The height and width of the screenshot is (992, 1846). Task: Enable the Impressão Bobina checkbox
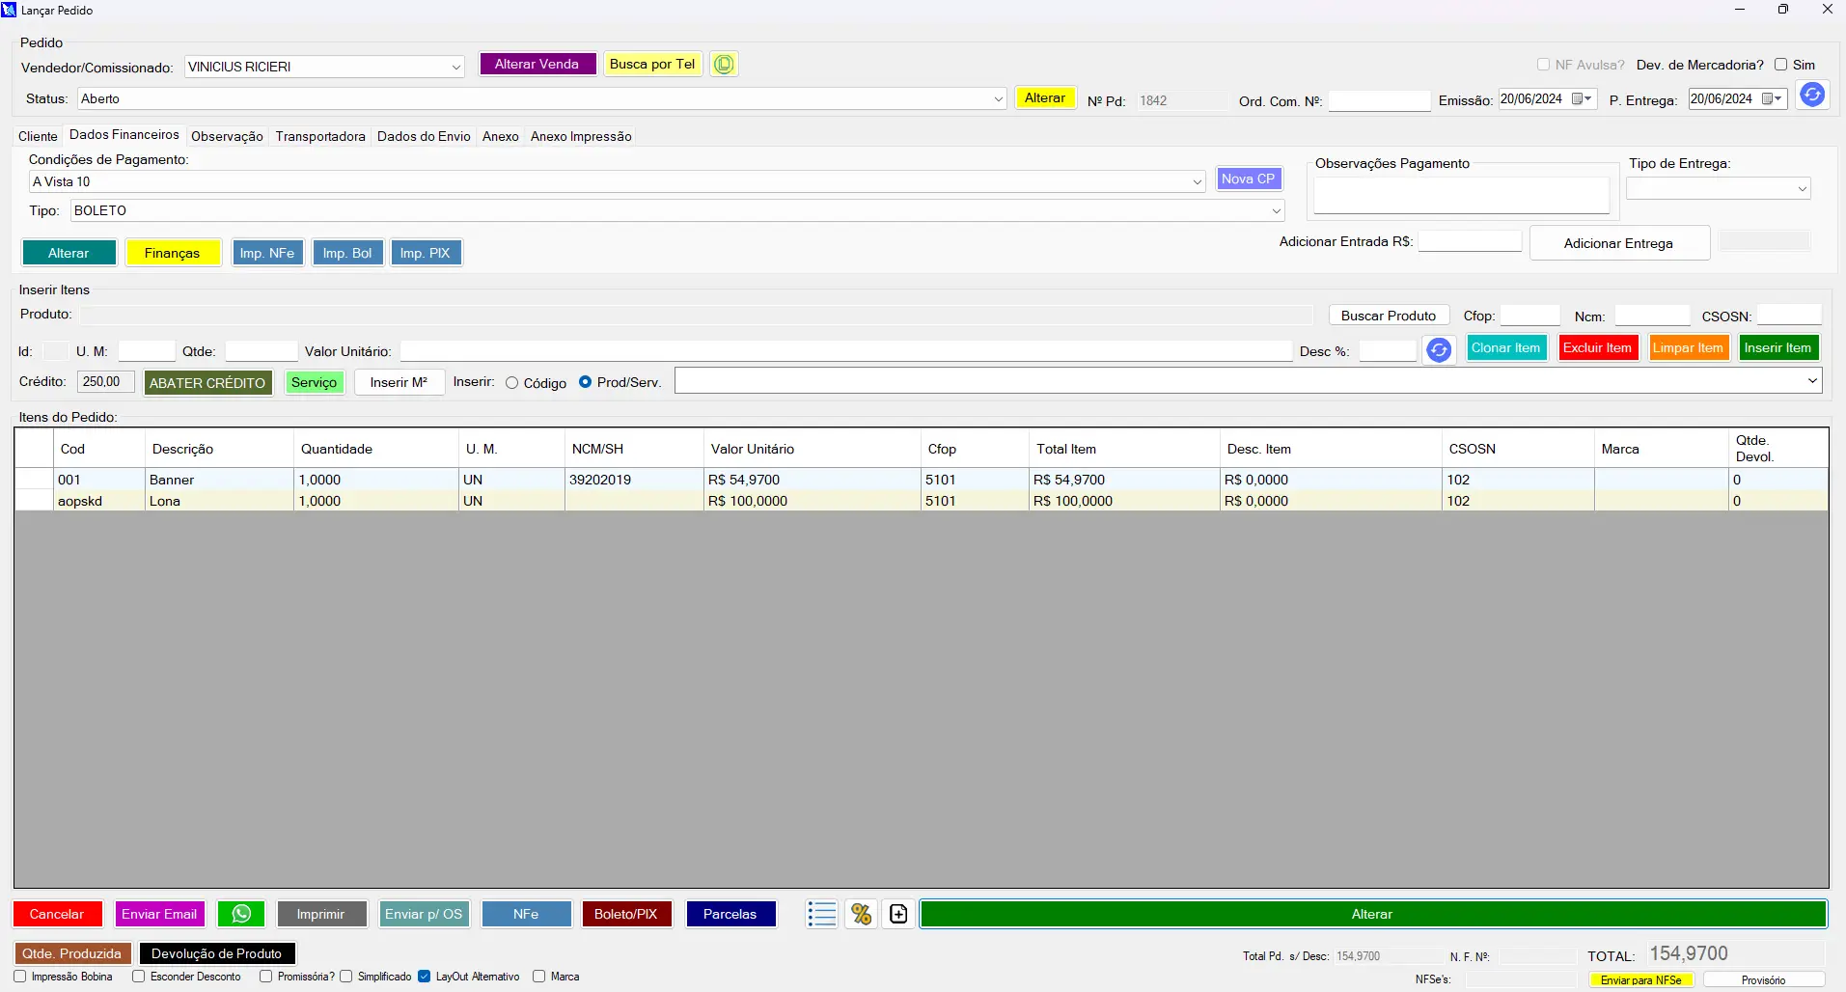(20, 977)
